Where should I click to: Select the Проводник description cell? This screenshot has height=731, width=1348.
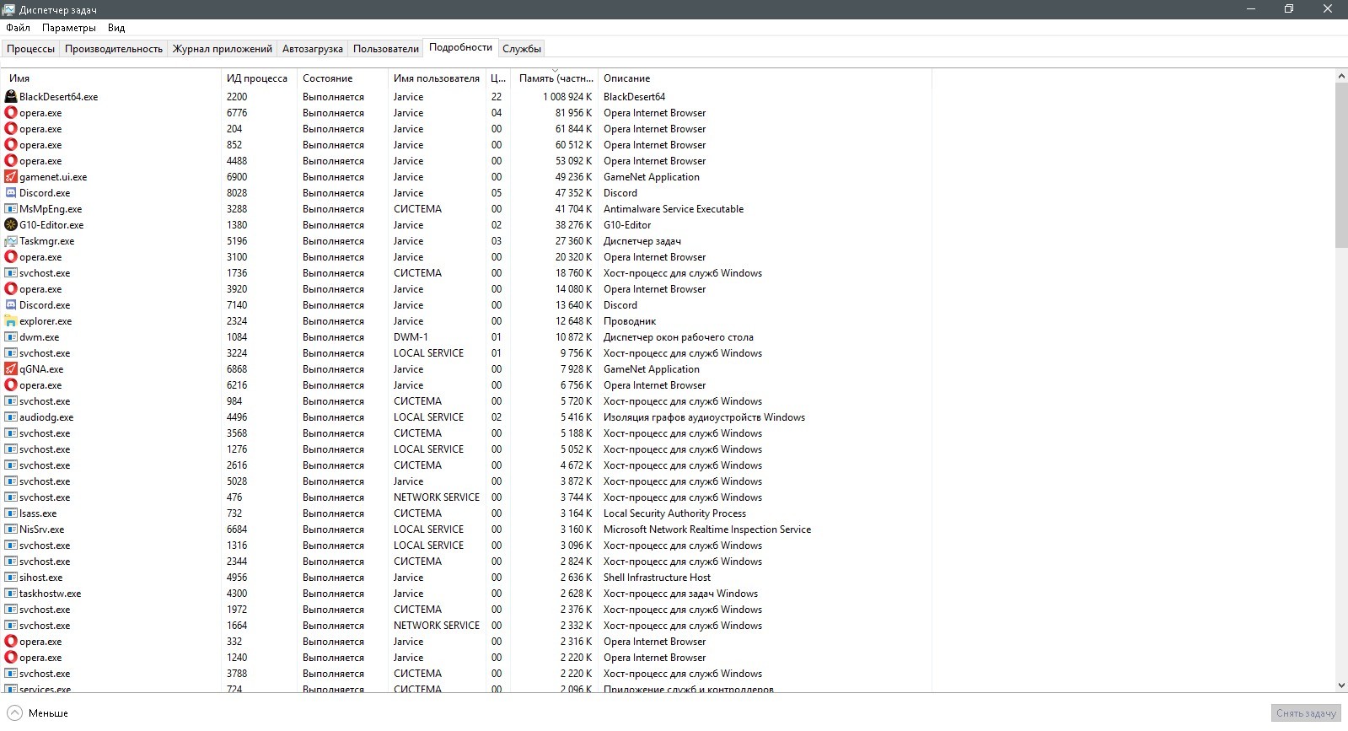[630, 321]
